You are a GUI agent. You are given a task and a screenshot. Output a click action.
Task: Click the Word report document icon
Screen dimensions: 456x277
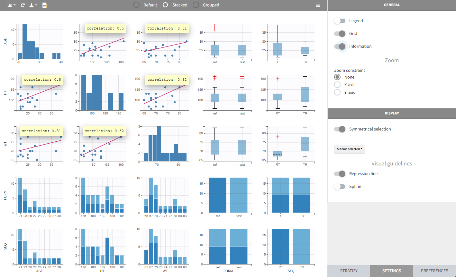point(45,5)
